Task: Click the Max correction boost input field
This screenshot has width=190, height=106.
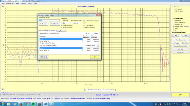Action: point(77,23)
